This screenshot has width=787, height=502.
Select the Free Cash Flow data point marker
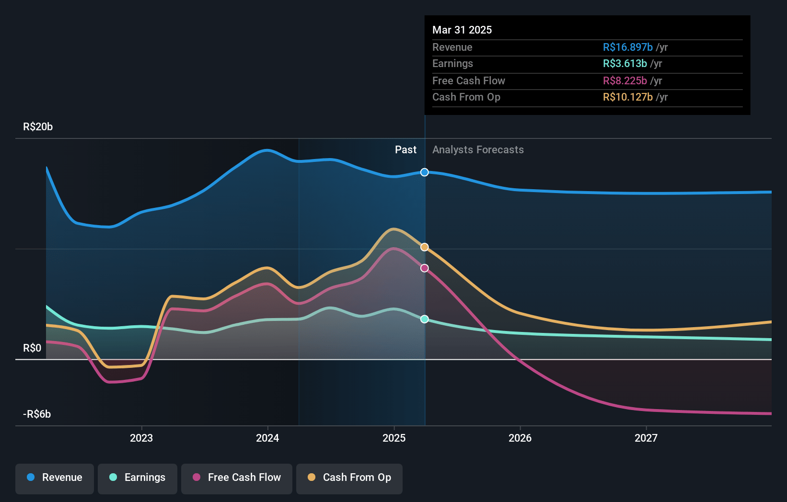click(425, 268)
